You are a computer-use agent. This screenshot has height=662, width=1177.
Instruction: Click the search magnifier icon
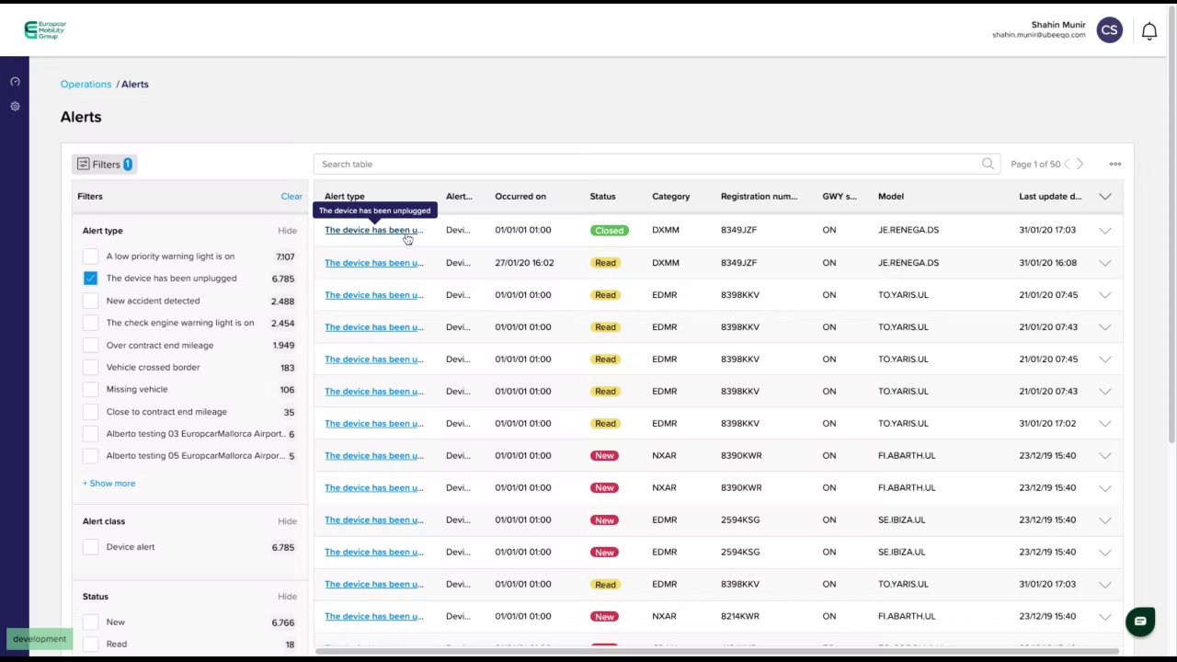pos(988,164)
